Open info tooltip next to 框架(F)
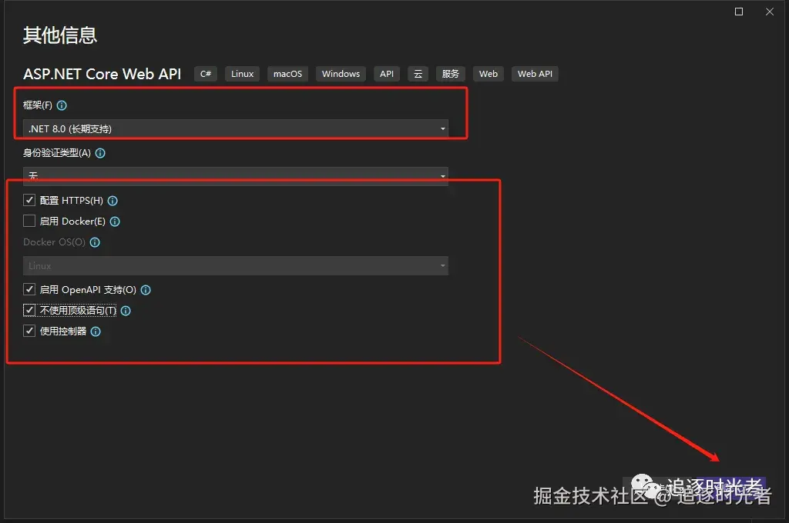This screenshot has height=523, width=789. (x=62, y=105)
